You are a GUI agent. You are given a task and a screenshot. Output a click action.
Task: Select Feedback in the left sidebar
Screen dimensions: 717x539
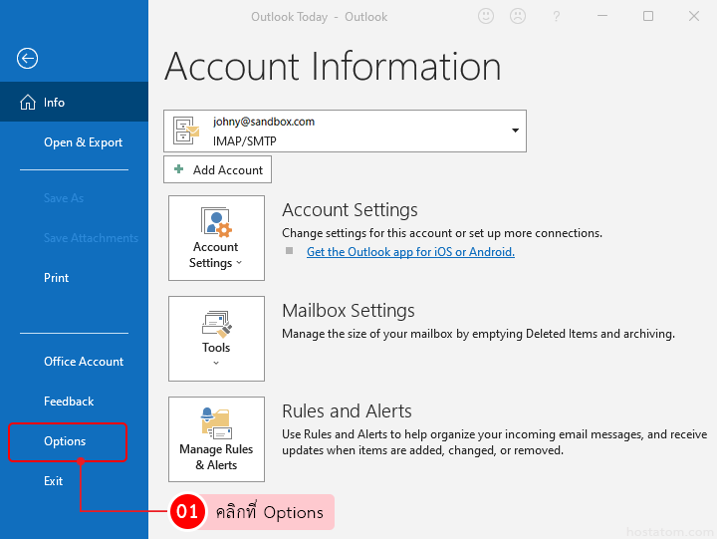coord(69,402)
